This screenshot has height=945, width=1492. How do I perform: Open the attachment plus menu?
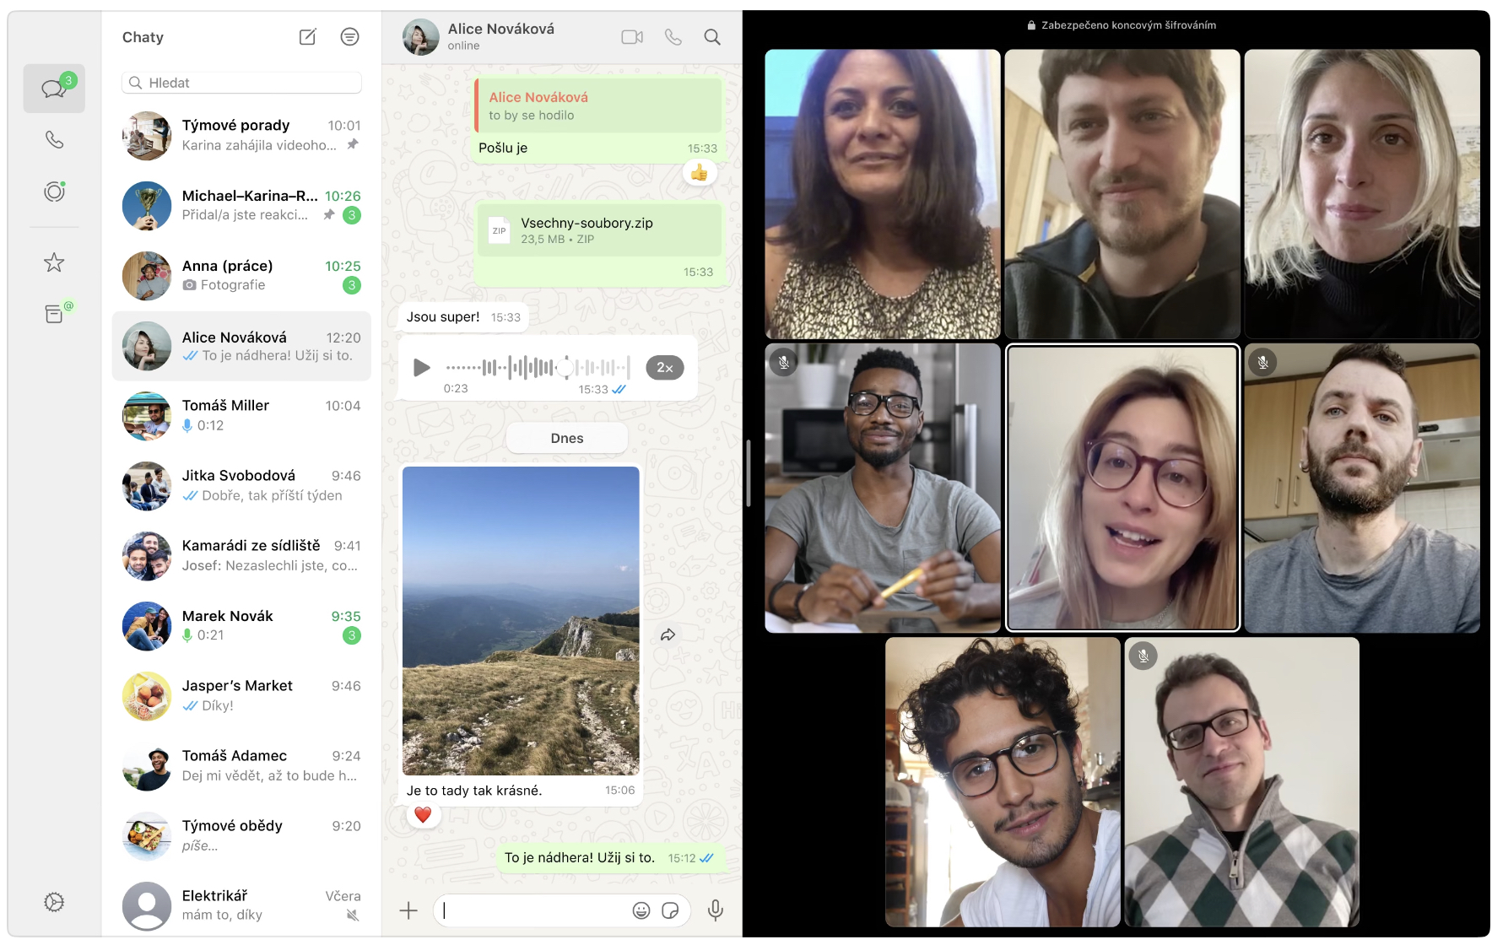tap(408, 910)
